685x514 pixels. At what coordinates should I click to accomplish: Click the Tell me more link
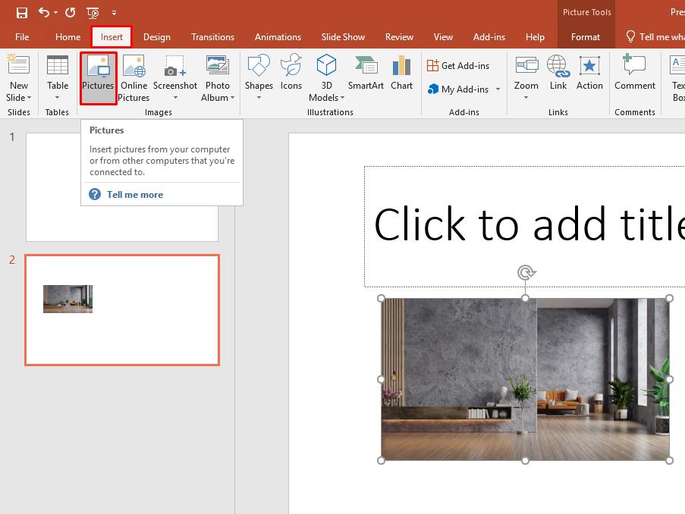coord(135,194)
